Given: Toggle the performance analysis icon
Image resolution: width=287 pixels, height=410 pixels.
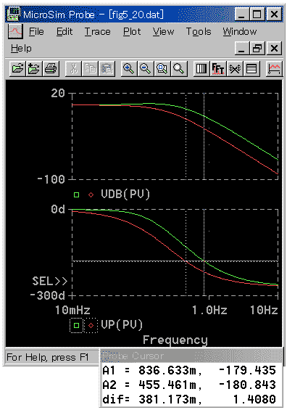Looking at the screenshot, I should point(235,69).
